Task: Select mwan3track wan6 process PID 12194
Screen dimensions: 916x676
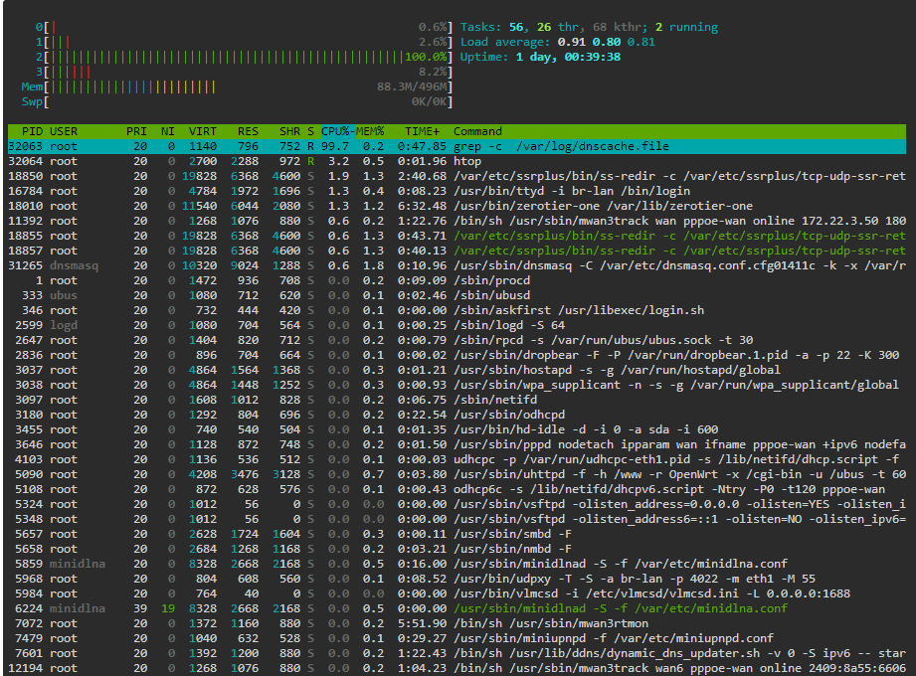Action: tap(457, 668)
